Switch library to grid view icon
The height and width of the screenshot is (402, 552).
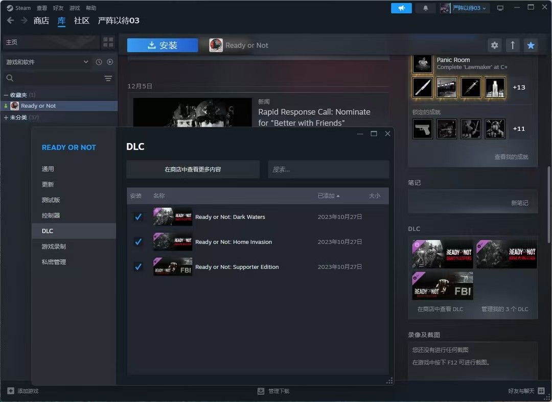tap(108, 42)
